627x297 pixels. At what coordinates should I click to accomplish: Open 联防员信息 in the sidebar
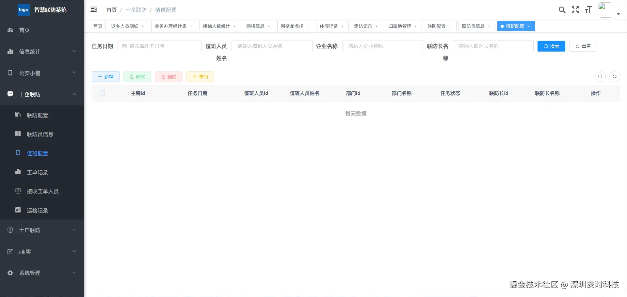coord(42,134)
